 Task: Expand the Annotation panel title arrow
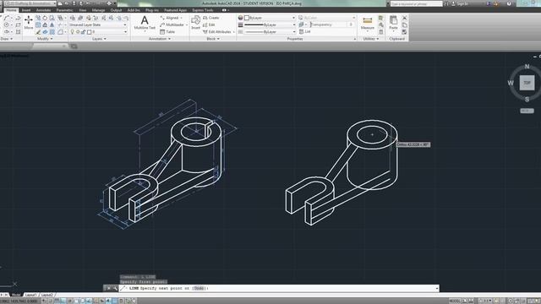point(169,39)
